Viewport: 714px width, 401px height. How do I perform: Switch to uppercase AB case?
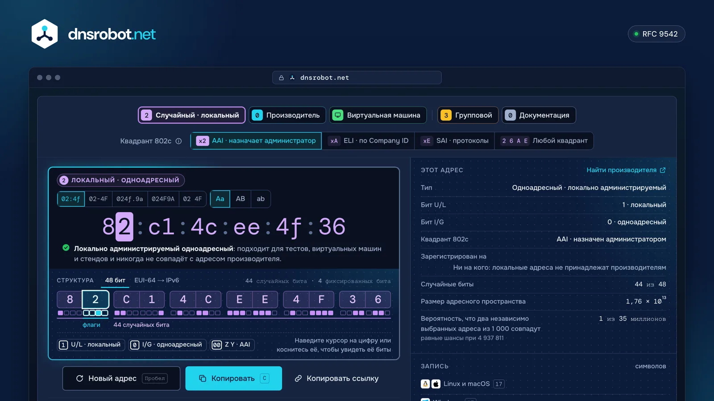(x=241, y=199)
